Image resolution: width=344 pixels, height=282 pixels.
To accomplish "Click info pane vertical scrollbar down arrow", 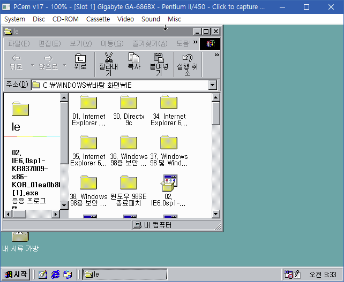I will click(x=64, y=205).
